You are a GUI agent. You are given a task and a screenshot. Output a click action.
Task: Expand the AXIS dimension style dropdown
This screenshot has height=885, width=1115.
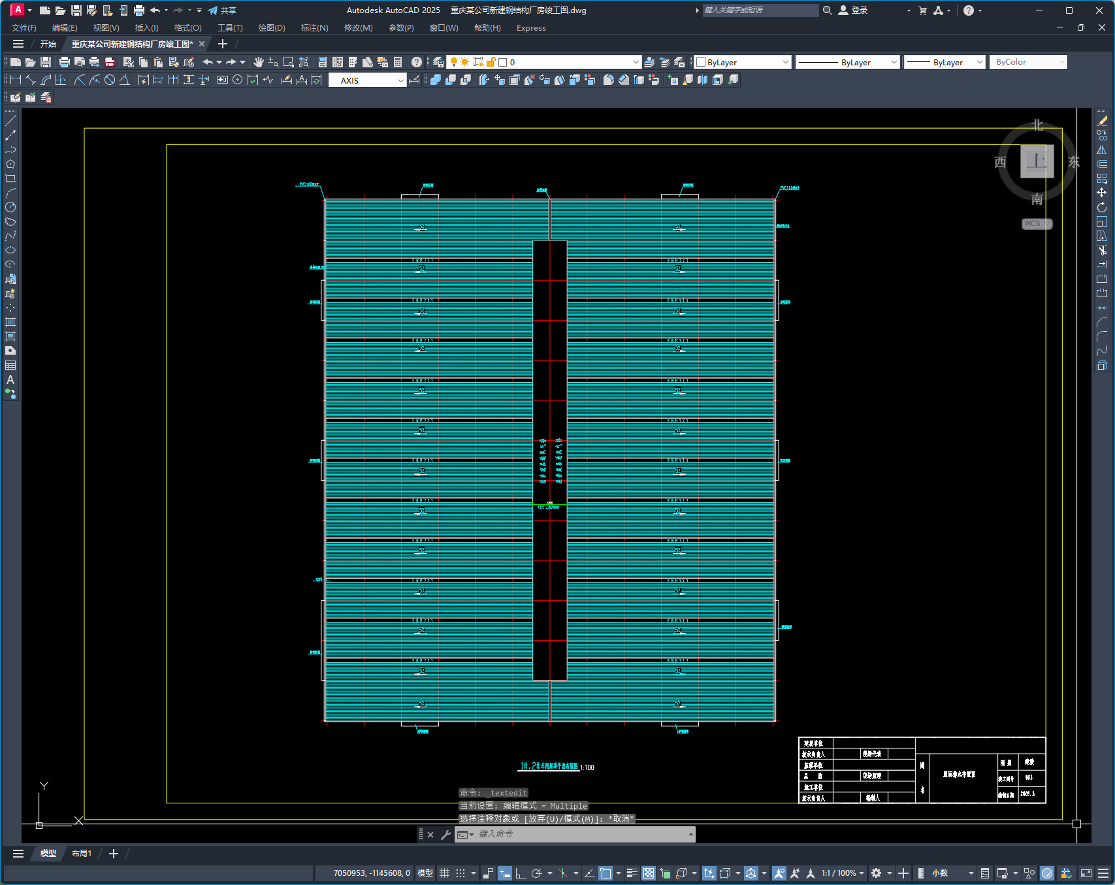click(400, 80)
